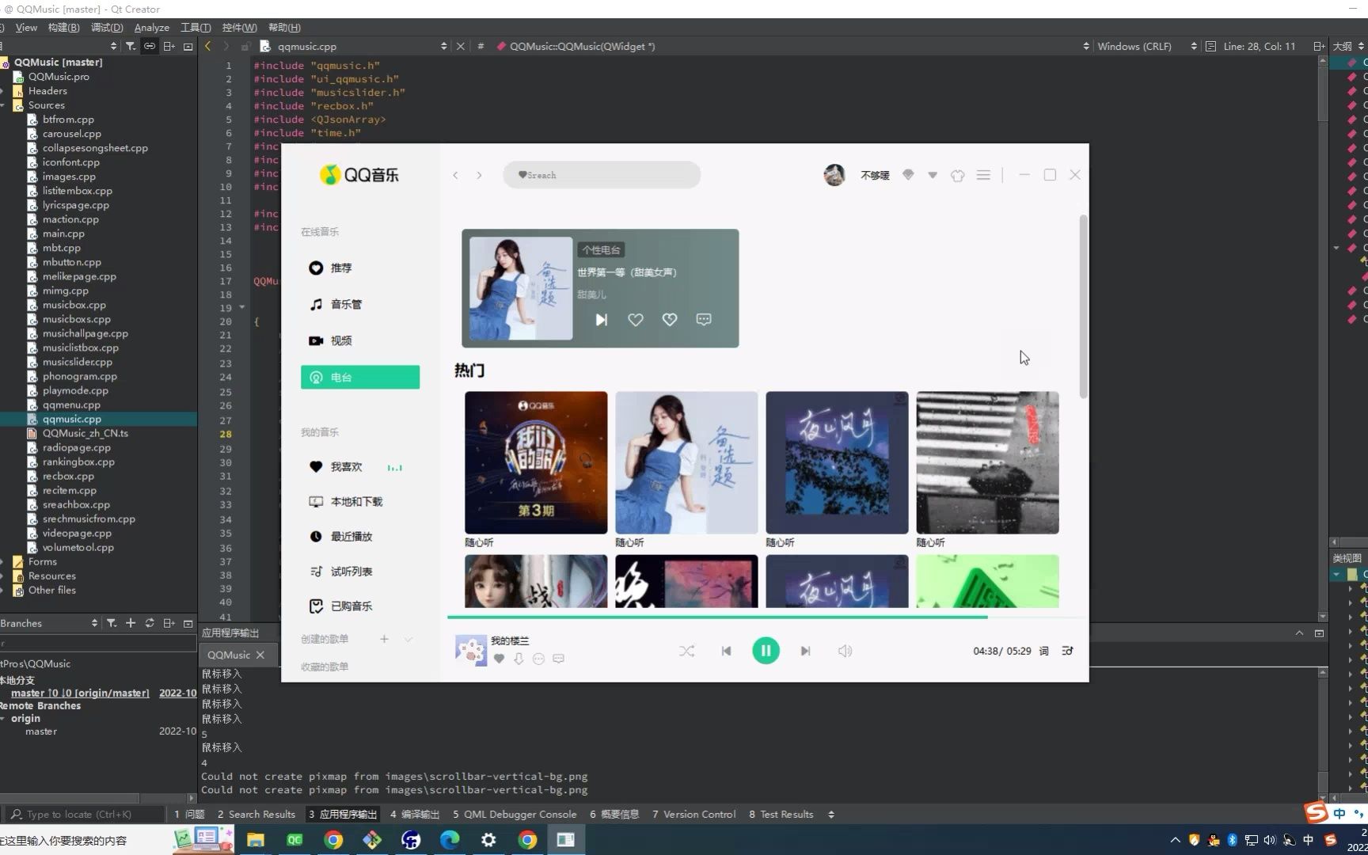Open the 视频 video page

359,340
